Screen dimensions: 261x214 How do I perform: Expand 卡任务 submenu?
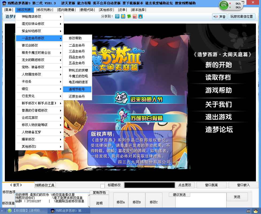(40, 82)
